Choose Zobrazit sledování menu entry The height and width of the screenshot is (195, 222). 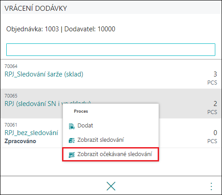pos(111,140)
